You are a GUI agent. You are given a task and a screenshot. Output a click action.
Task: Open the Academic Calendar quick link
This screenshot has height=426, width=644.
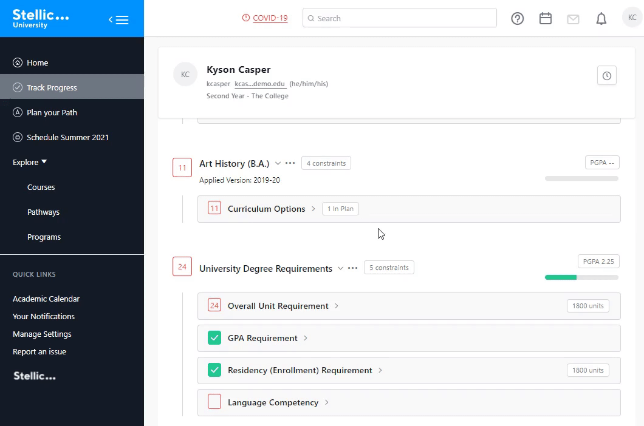46,299
